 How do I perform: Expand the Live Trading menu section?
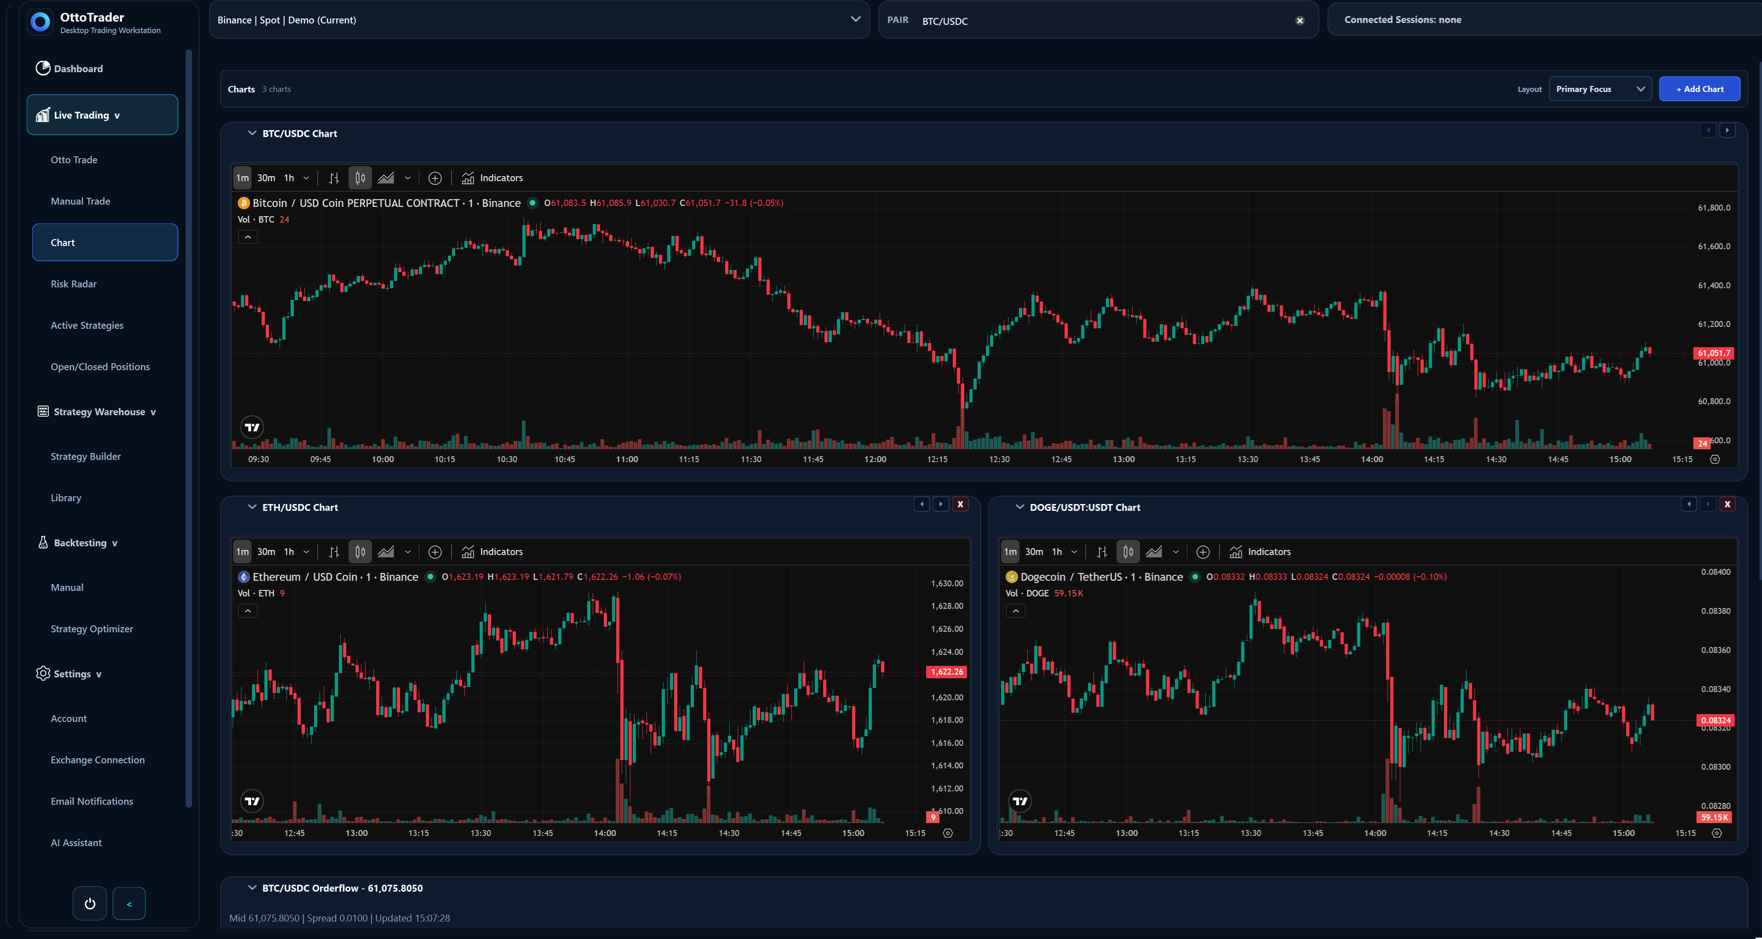click(x=103, y=115)
